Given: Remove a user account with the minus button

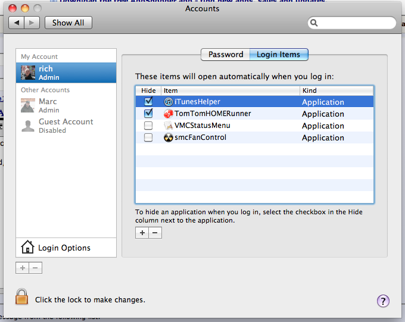Looking at the screenshot, I should [x=35, y=268].
